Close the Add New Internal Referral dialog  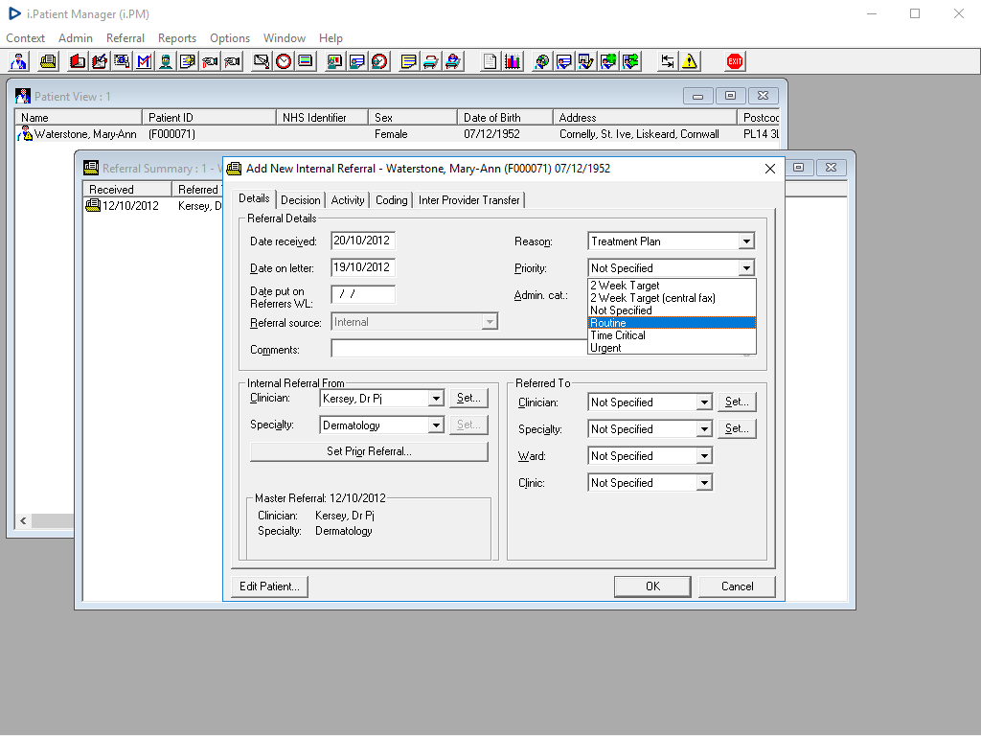click(x=770, y=169)
